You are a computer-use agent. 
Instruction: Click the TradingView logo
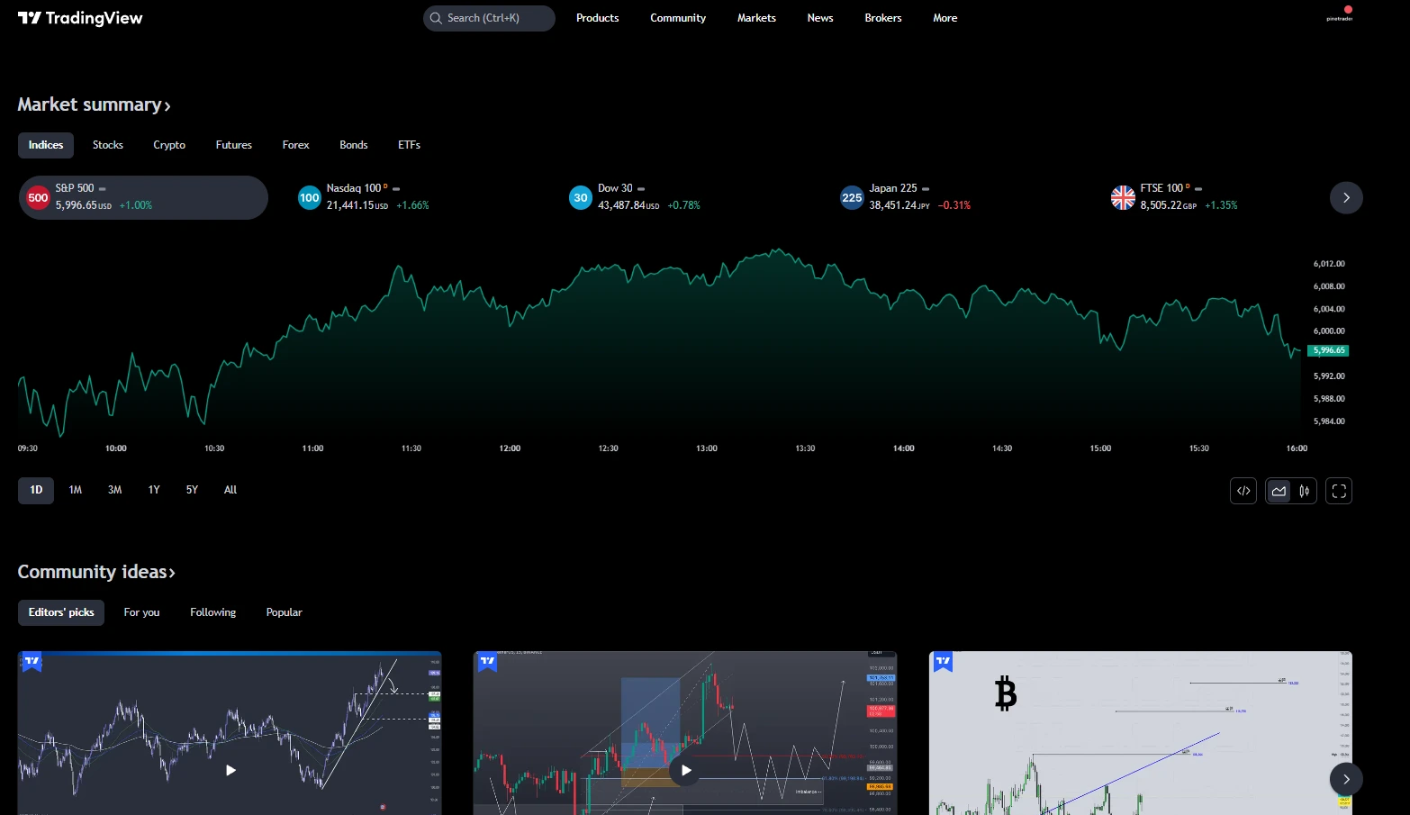(80, 18)
